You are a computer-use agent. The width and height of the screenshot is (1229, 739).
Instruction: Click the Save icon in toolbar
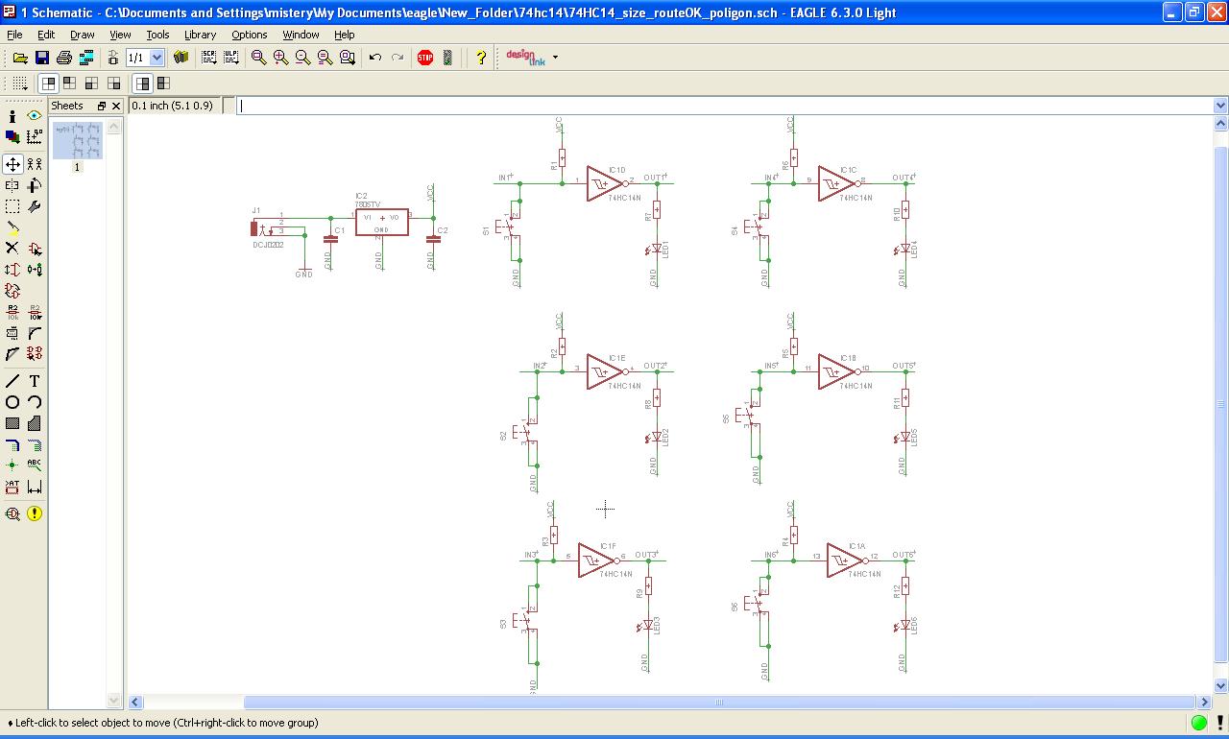click(x=41, y=58)
